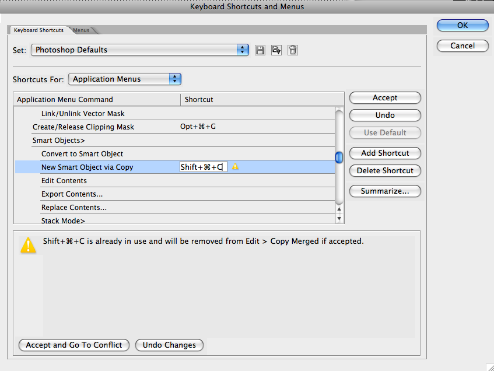This screenshot has width=494, height=371.
Task: Click the blue scrollbar thumb of command list
Action: click(339, 157)
